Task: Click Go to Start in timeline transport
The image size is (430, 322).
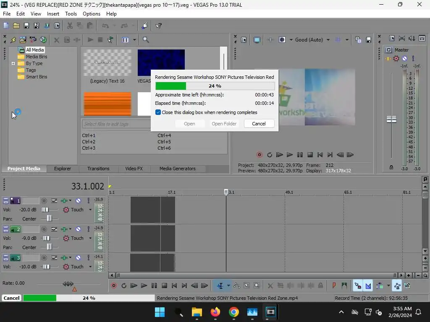Action: pos(174,286)
